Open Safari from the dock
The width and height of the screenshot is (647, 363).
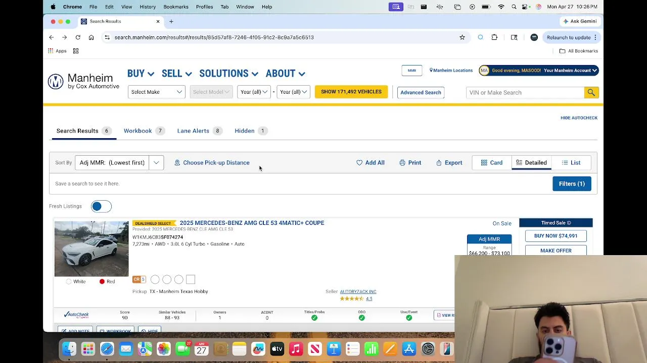(107, 349)
